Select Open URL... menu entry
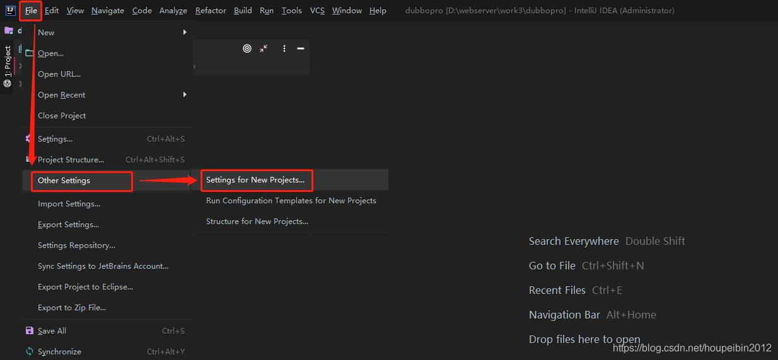Viewport: 778px width, 360px height. 107,74
